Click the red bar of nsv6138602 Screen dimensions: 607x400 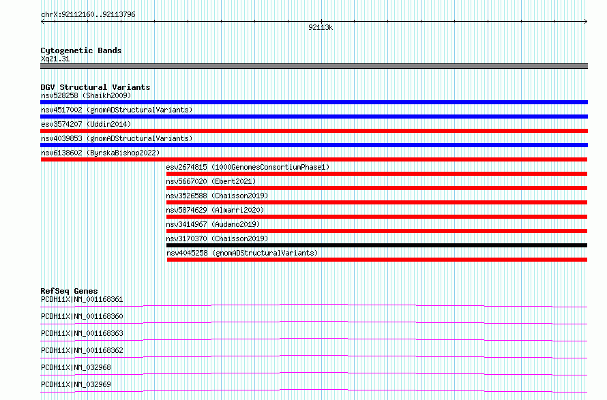tap(314, 159)
